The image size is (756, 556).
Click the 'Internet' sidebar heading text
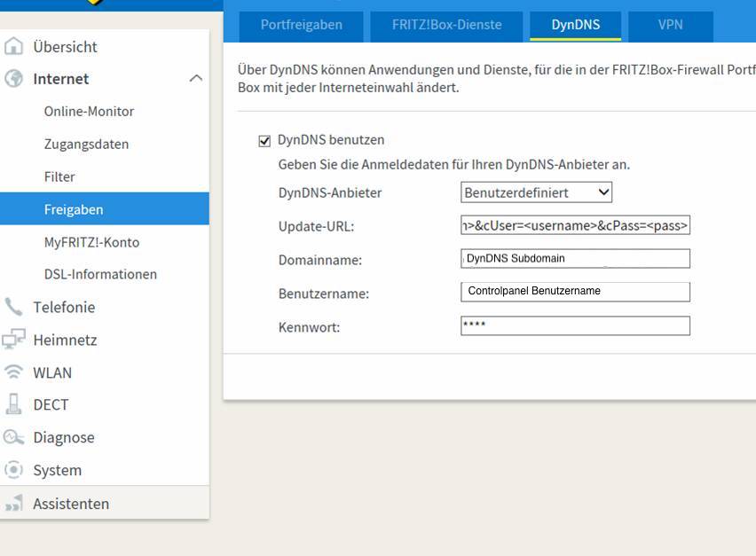click(x=60, y=79)
